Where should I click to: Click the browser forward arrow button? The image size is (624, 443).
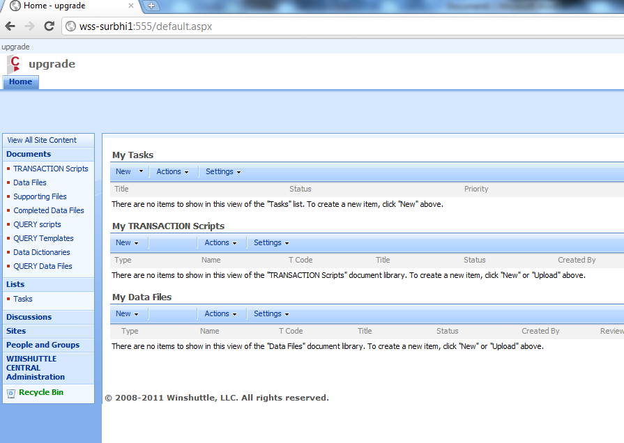29,26
